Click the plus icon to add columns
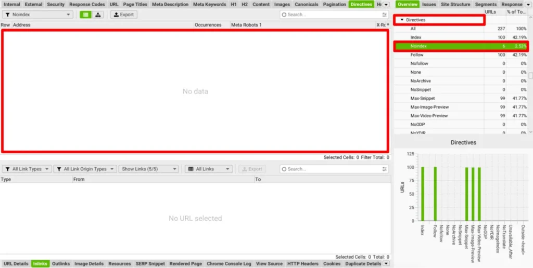This screenshot has width=533, height=268. click(388, 25)
